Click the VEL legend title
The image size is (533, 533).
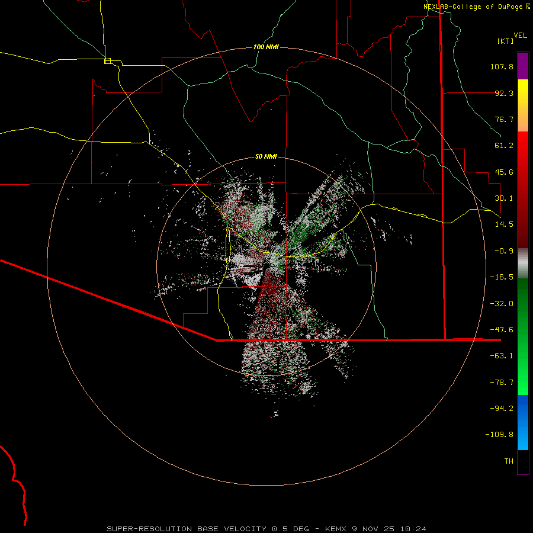click(x=520, y=36)
